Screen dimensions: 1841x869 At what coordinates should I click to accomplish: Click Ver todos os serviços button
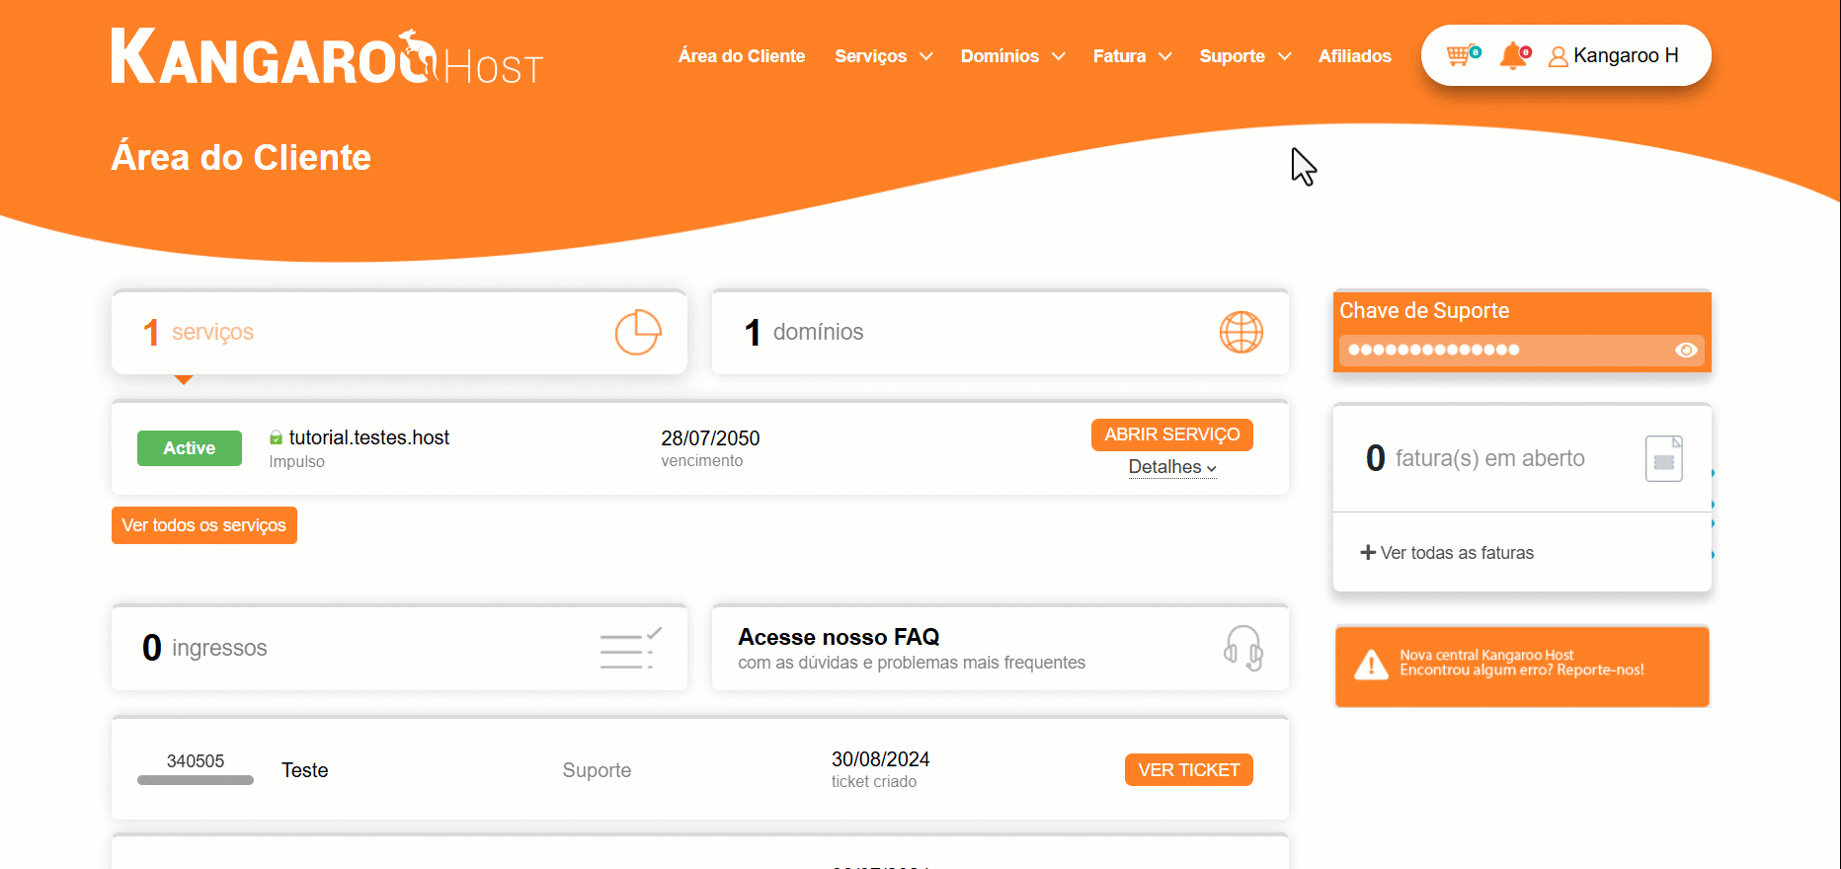(x=204, y=525)
